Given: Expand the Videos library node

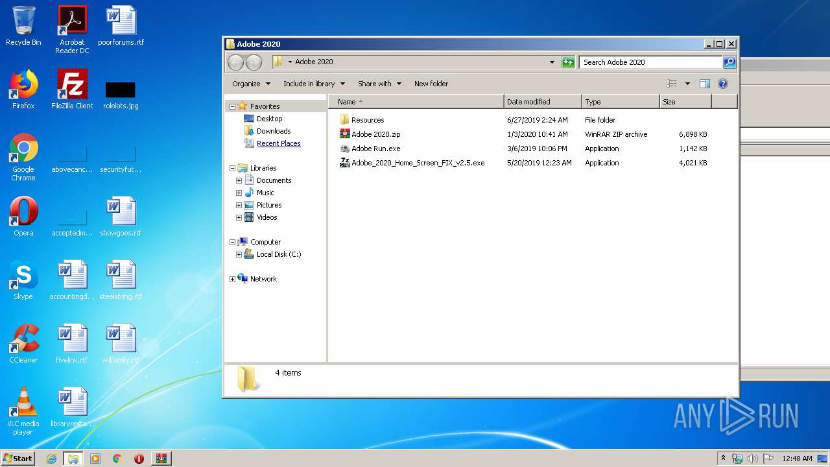Looking at the screenshot, I should click(x=239, y=217).
